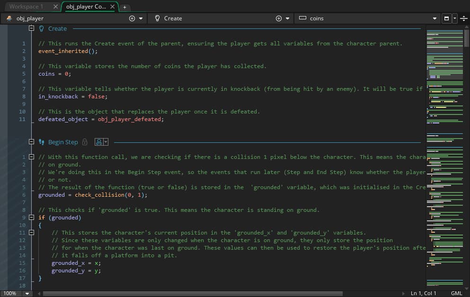Click the add-event plus icon next to obj_player

click(x=132, y=18)
